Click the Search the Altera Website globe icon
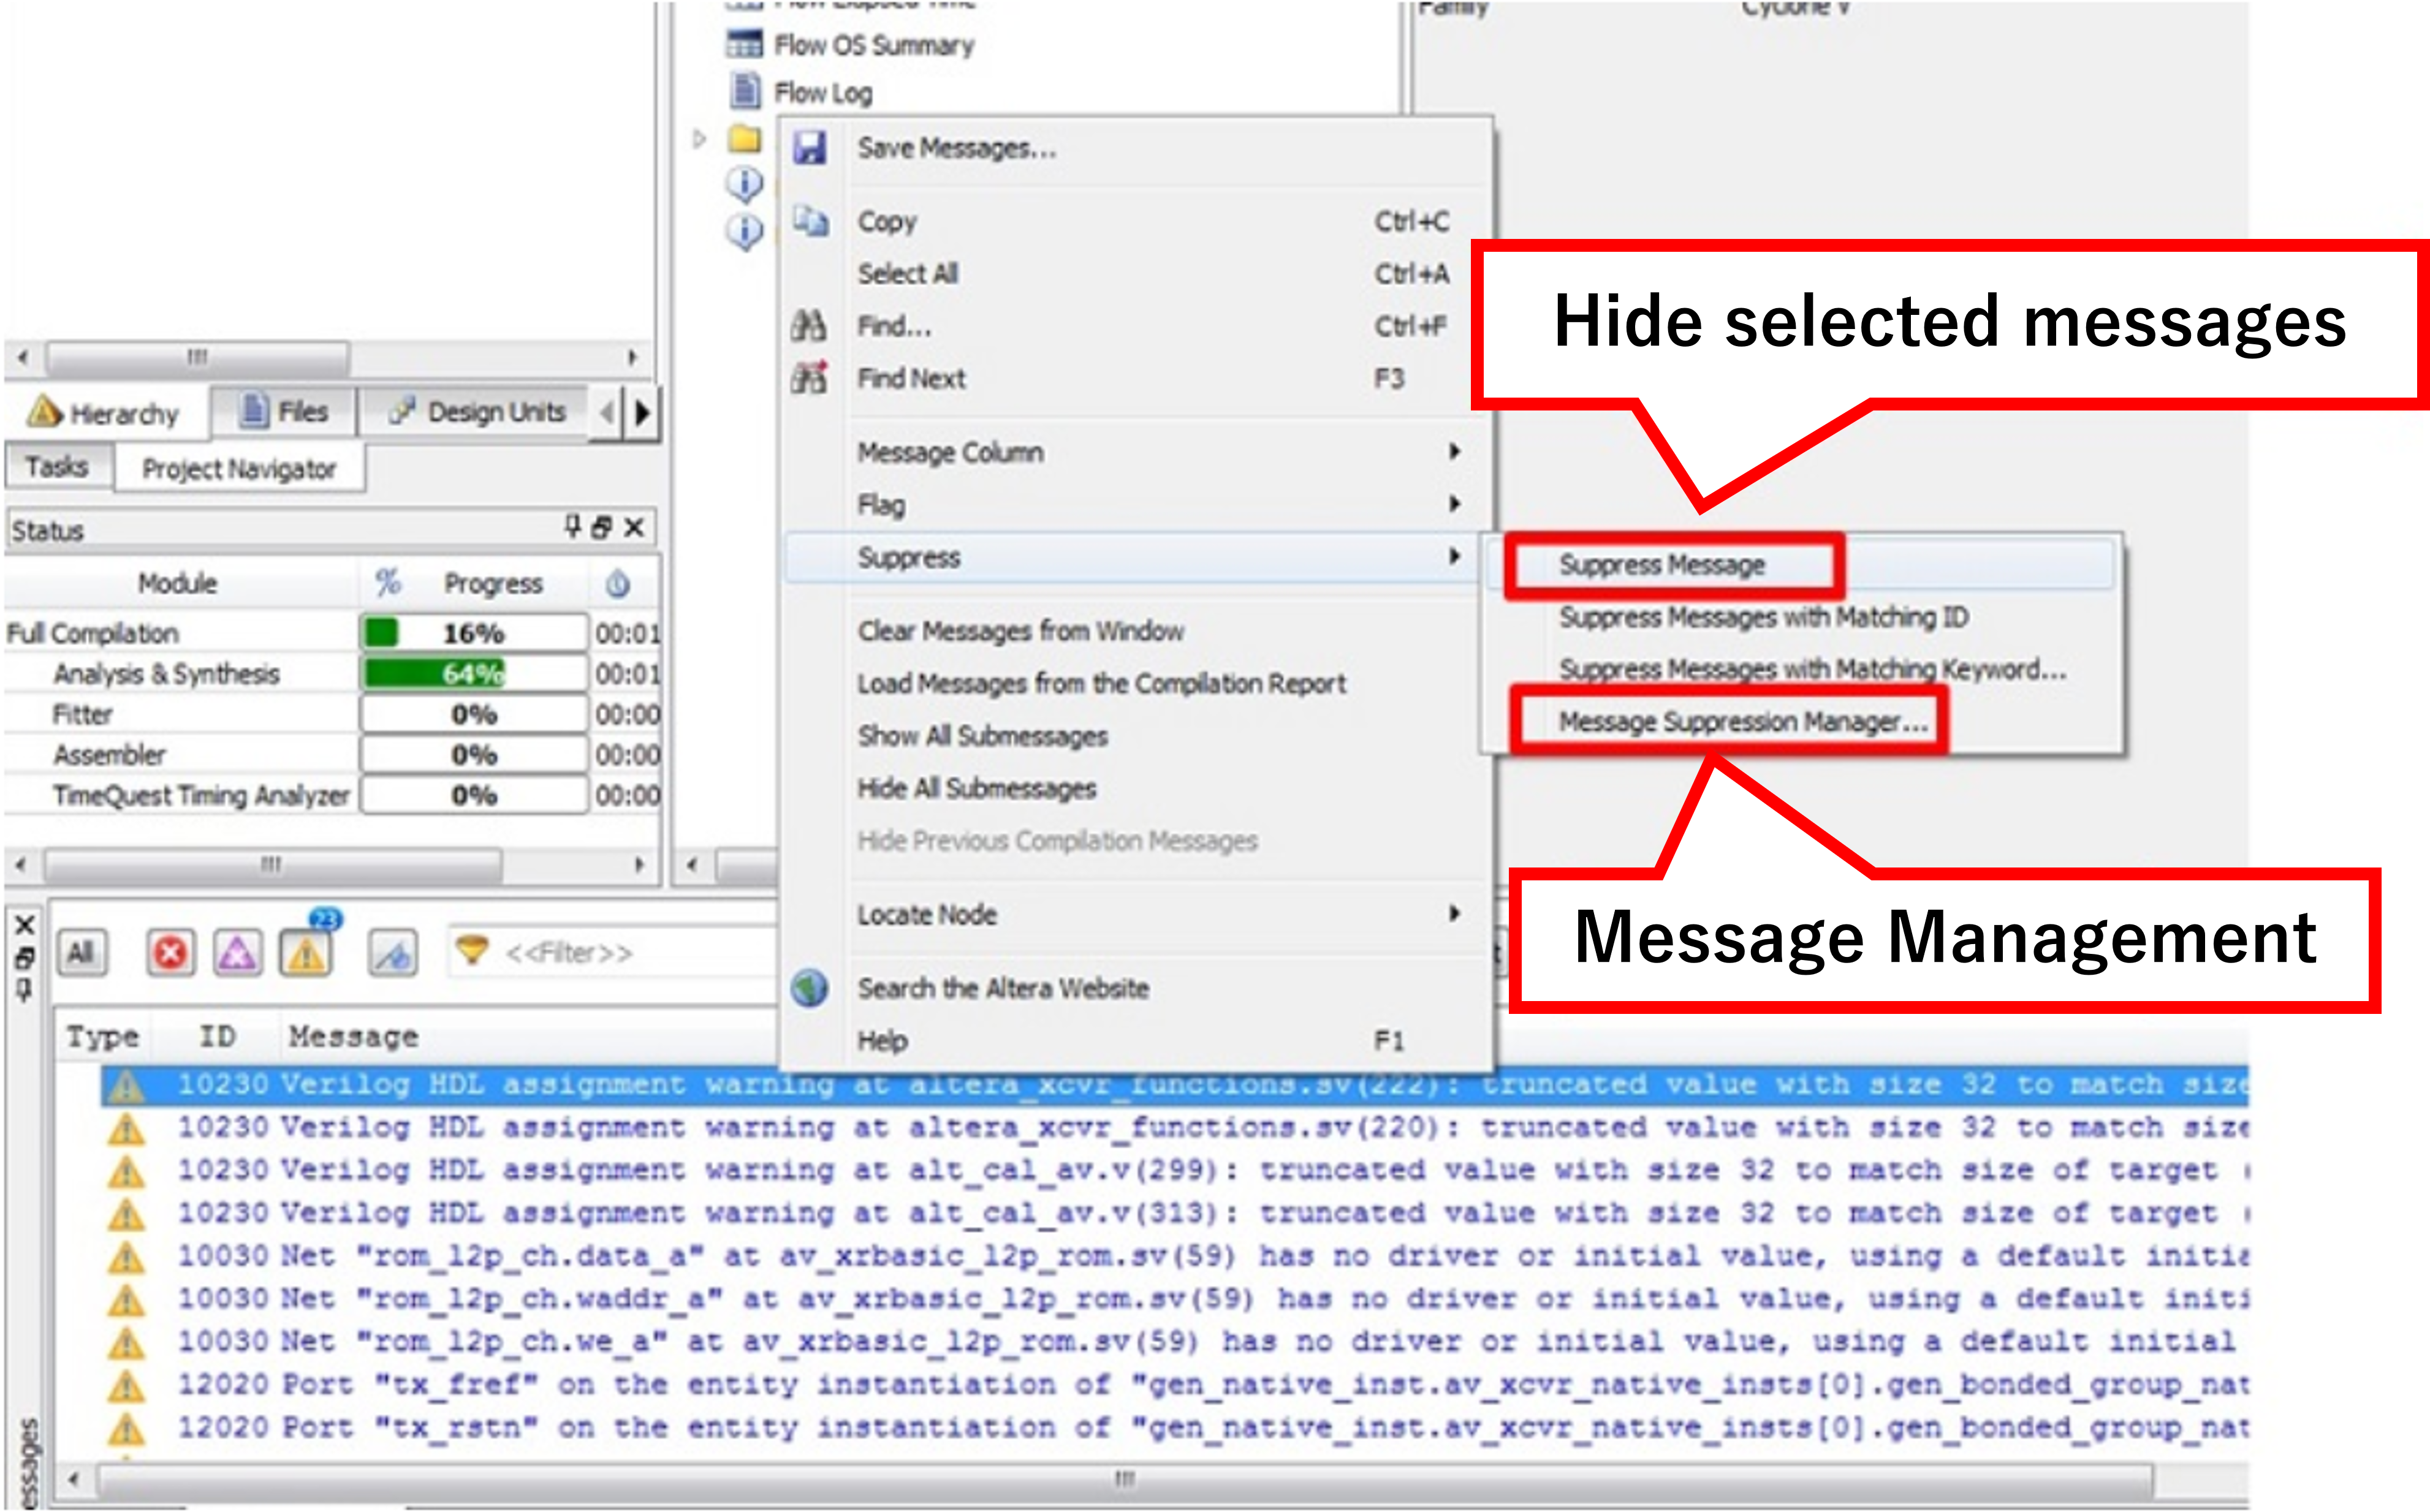Screen dimensions: 2430x1512 coord(810,988)
